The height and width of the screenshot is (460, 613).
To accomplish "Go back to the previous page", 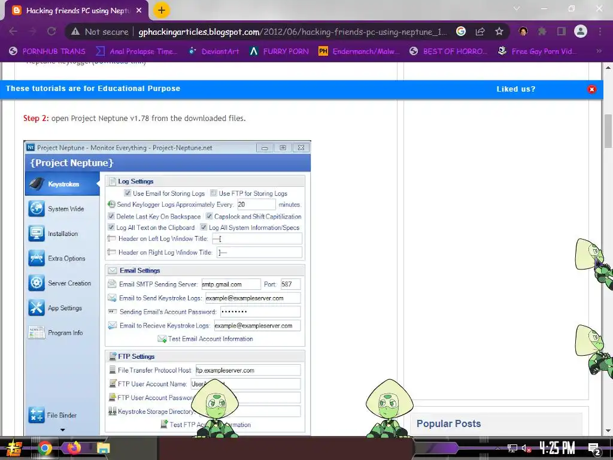I will pyautogui.click(x=13, y=31).
